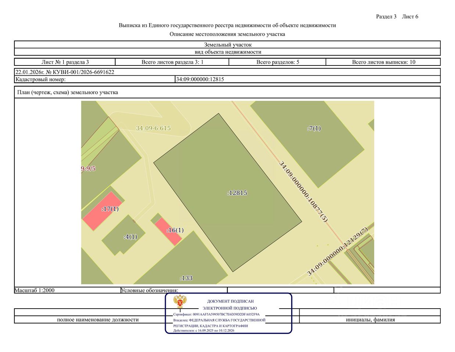Select cadastral number value 34:09:000000:12815
This screenshot has height=352, width=455.
coord(200,79)
